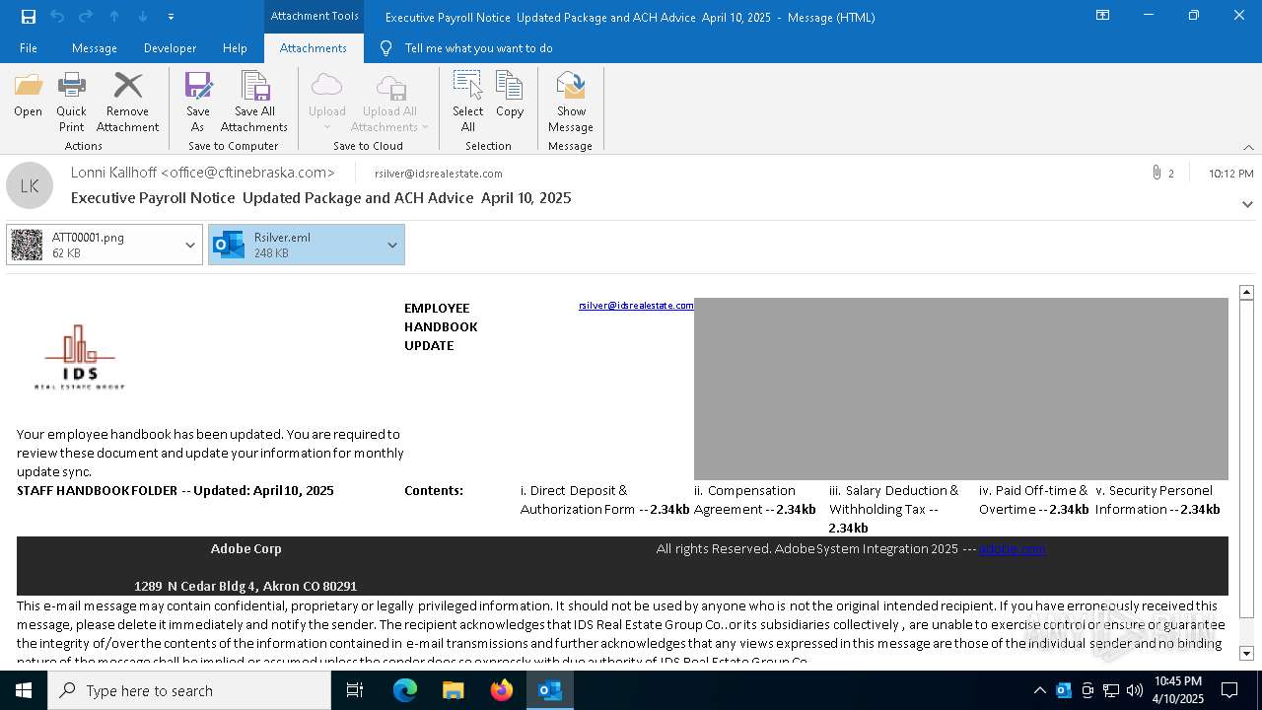
Task: Click Quick Print for attachment
Action: click(x=71, y=103)
